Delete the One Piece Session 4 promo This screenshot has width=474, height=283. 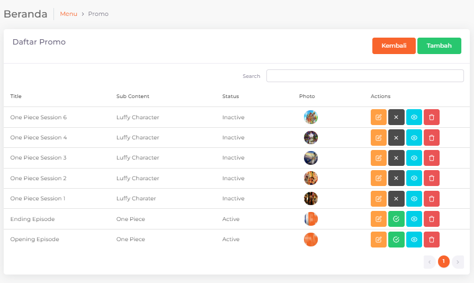pyautogui.click(x=432, y=138)
